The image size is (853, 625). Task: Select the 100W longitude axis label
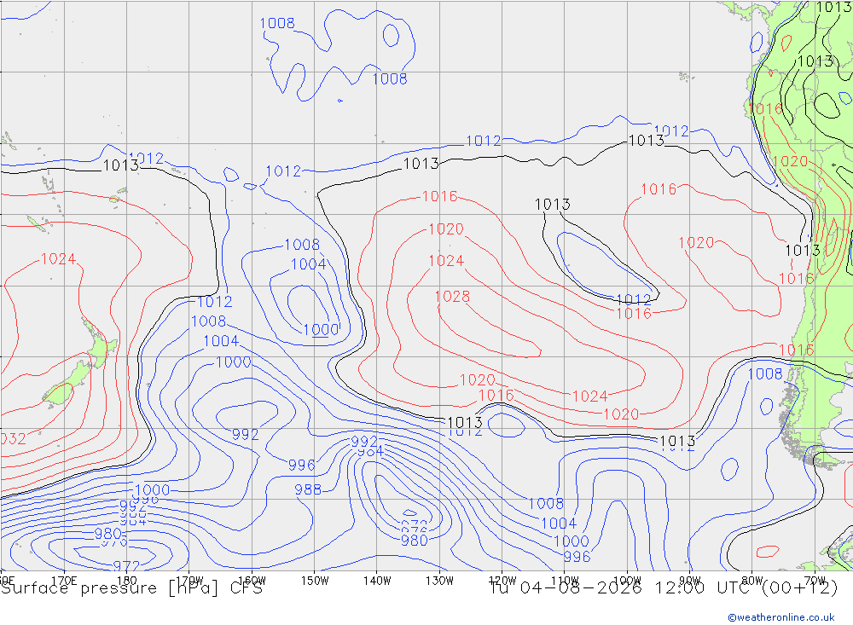pyautogui.click(x=627, y=581)
